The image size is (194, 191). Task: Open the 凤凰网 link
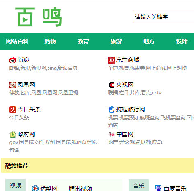tap(26, 85)
